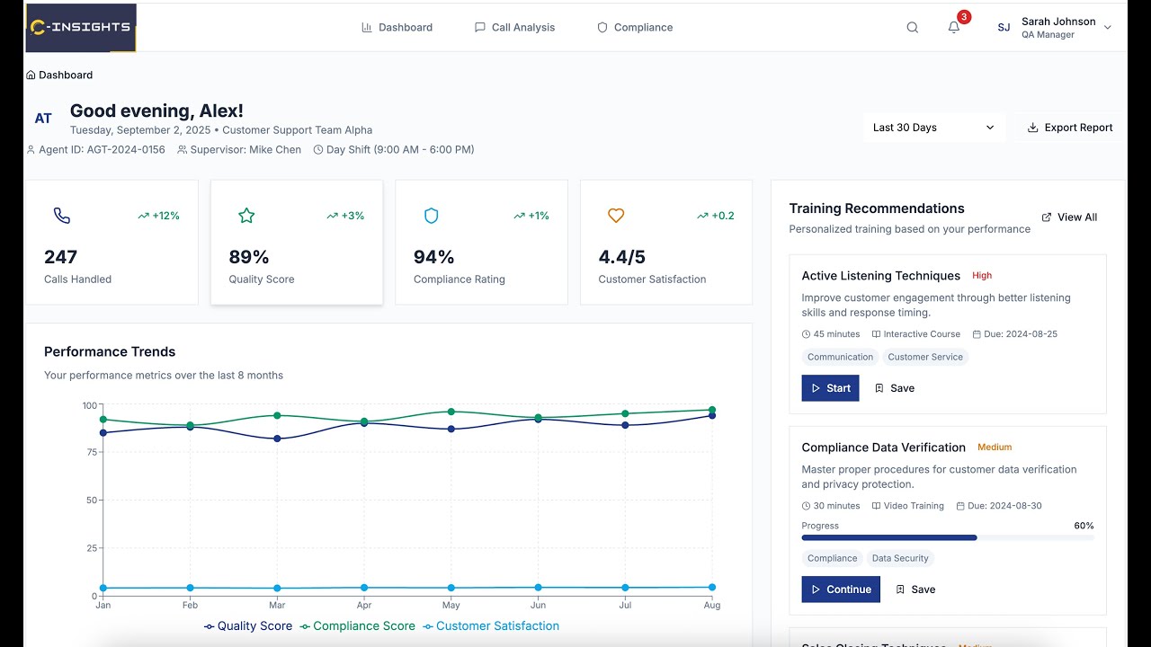
Task: Click the Compliance tag under the progress bar
Action: click(x=833, y=559)
